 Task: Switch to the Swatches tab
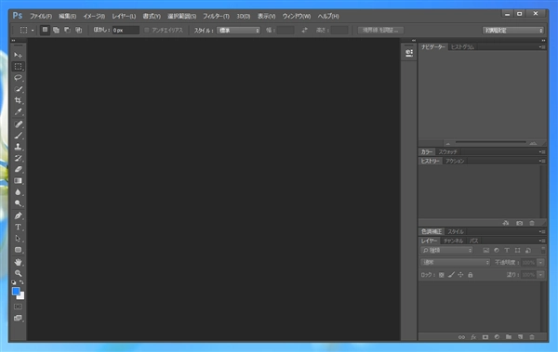click(447, 151)
